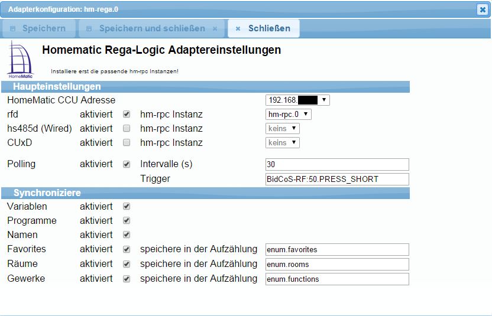Screen dimensions: 492x316
Task: Click the Intervalle (s) input field
Action: (337, 165)
